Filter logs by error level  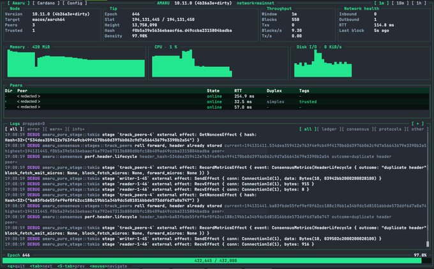coord(32,129)
